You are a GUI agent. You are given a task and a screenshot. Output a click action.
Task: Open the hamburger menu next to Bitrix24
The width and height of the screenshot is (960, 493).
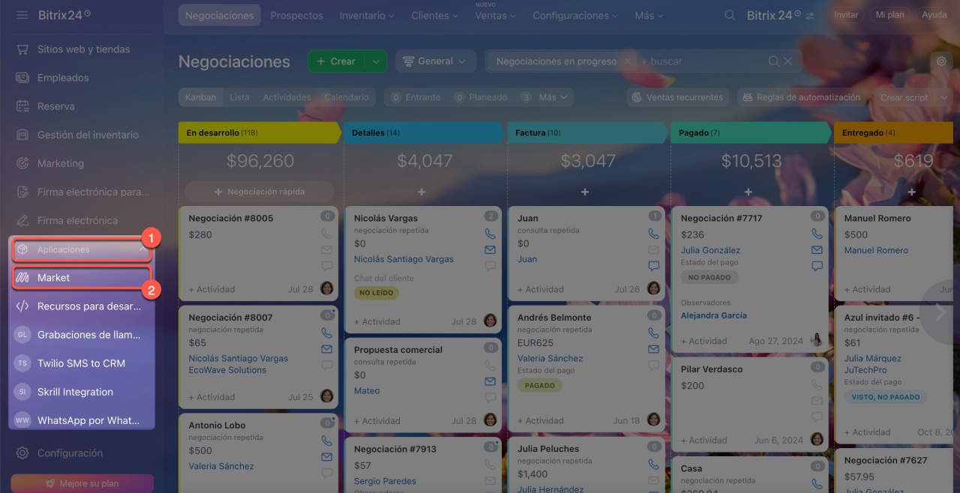[x=22, y=14]
